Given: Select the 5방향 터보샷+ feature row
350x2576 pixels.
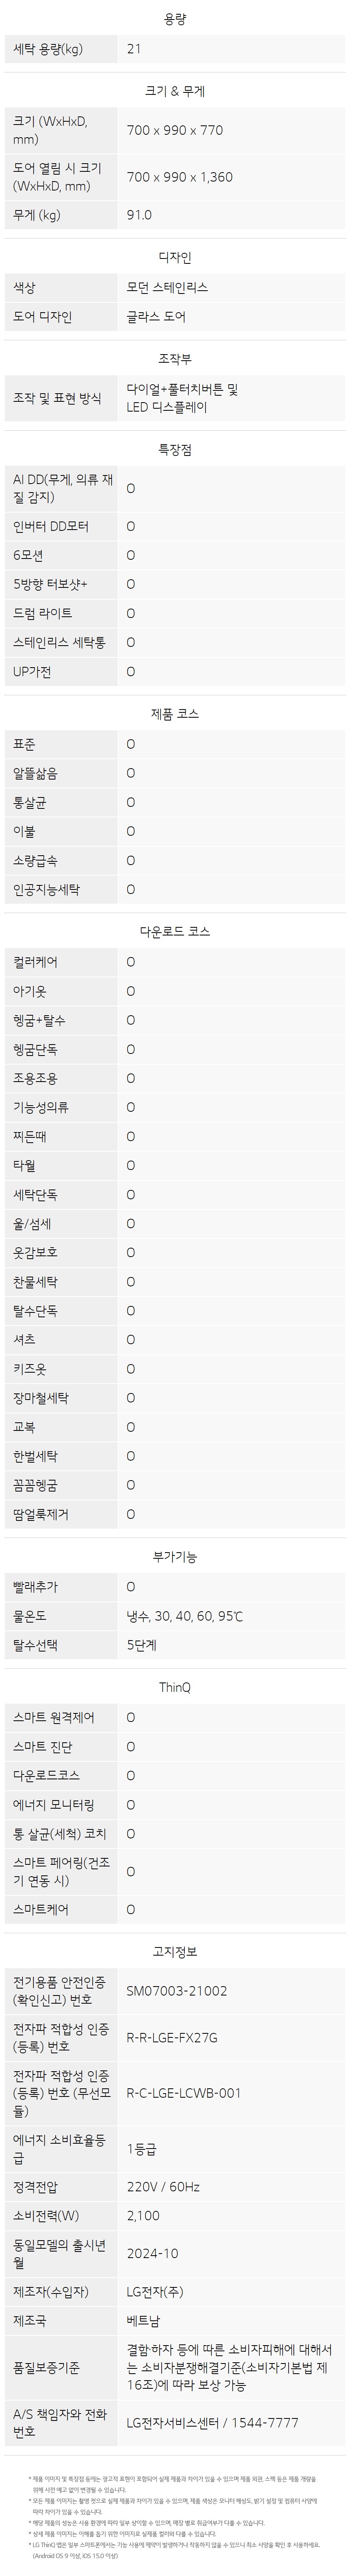Looking at the screenshot, I should (x=175, y=584).
